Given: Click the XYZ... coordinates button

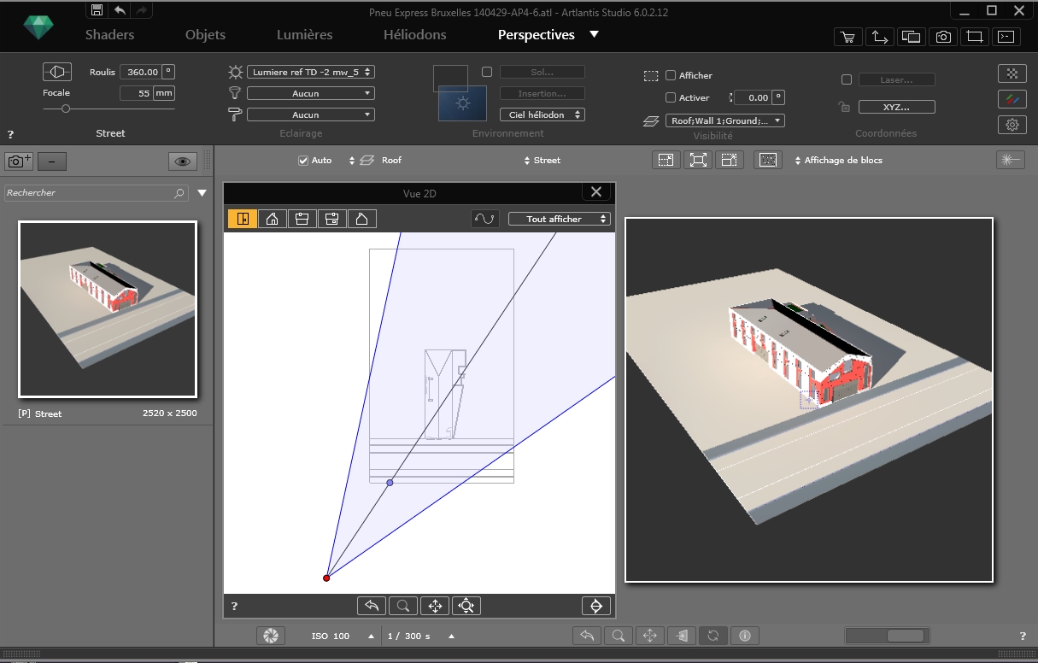Looking at the screenshot, I should [x=896, y=108].
